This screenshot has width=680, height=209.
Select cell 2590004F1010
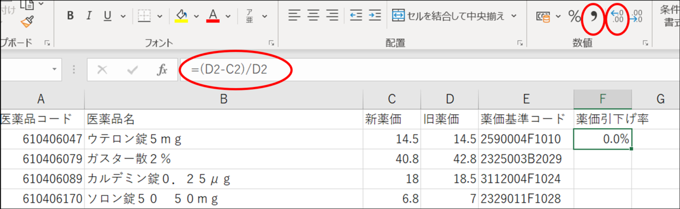coord(526,139)
